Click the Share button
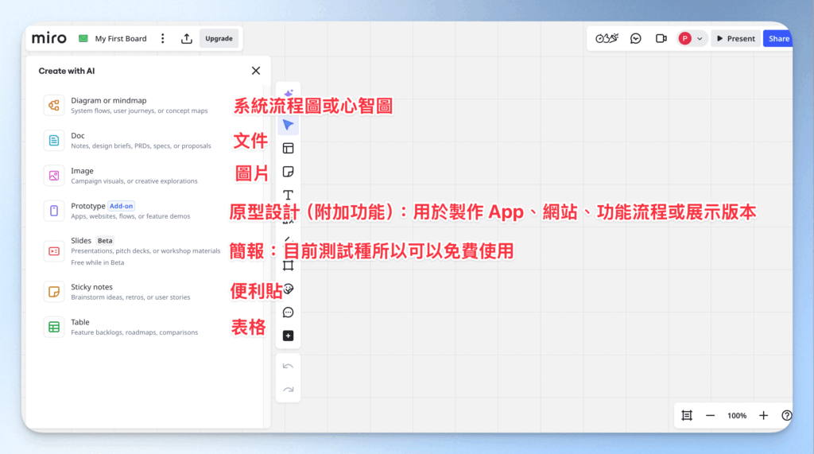Viewport: 814px width, 454px height. pyautogui.click(x=778, y=38)
